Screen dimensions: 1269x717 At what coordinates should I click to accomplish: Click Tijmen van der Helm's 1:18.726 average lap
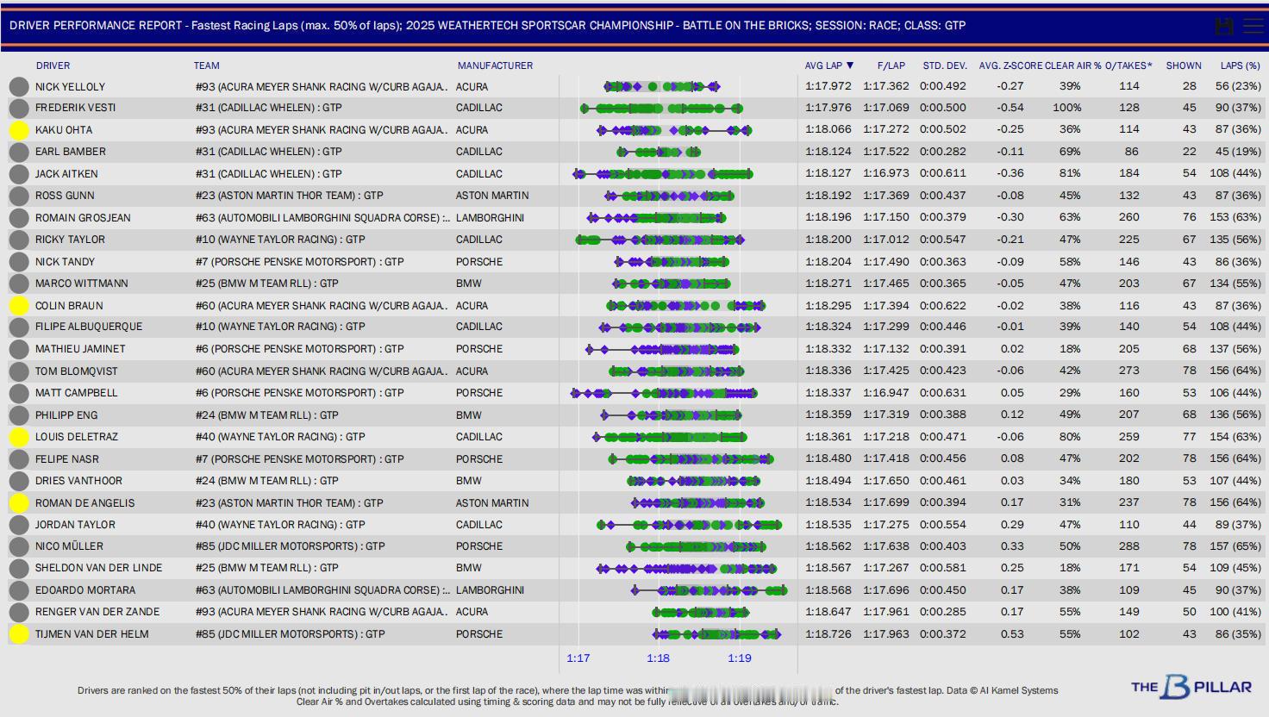point(828,634)
